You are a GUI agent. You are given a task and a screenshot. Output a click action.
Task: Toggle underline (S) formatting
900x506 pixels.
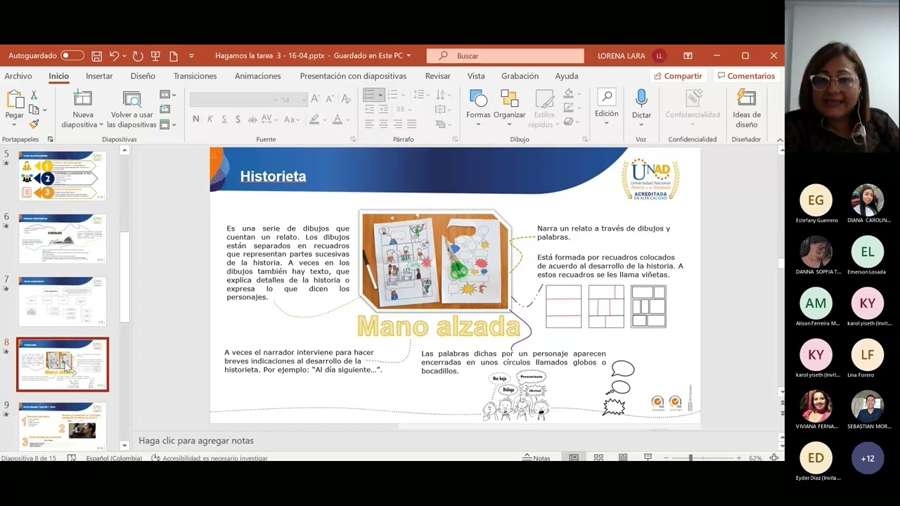[224, 119]
